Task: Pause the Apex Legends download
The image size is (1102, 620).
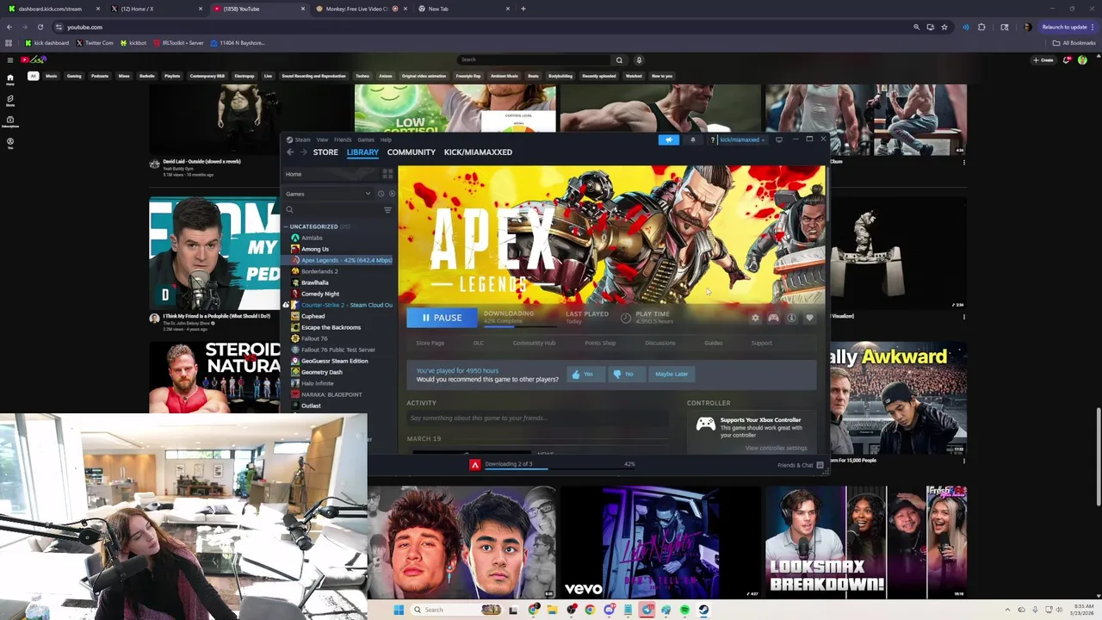Action: tap(443, 318)
